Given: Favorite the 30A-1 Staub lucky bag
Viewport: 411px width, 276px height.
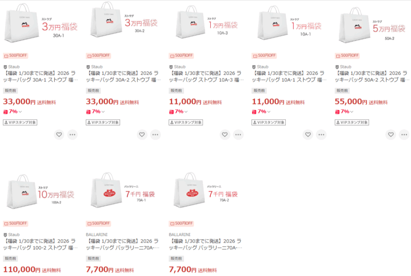Looking at the screenshot, I should 59,135.
